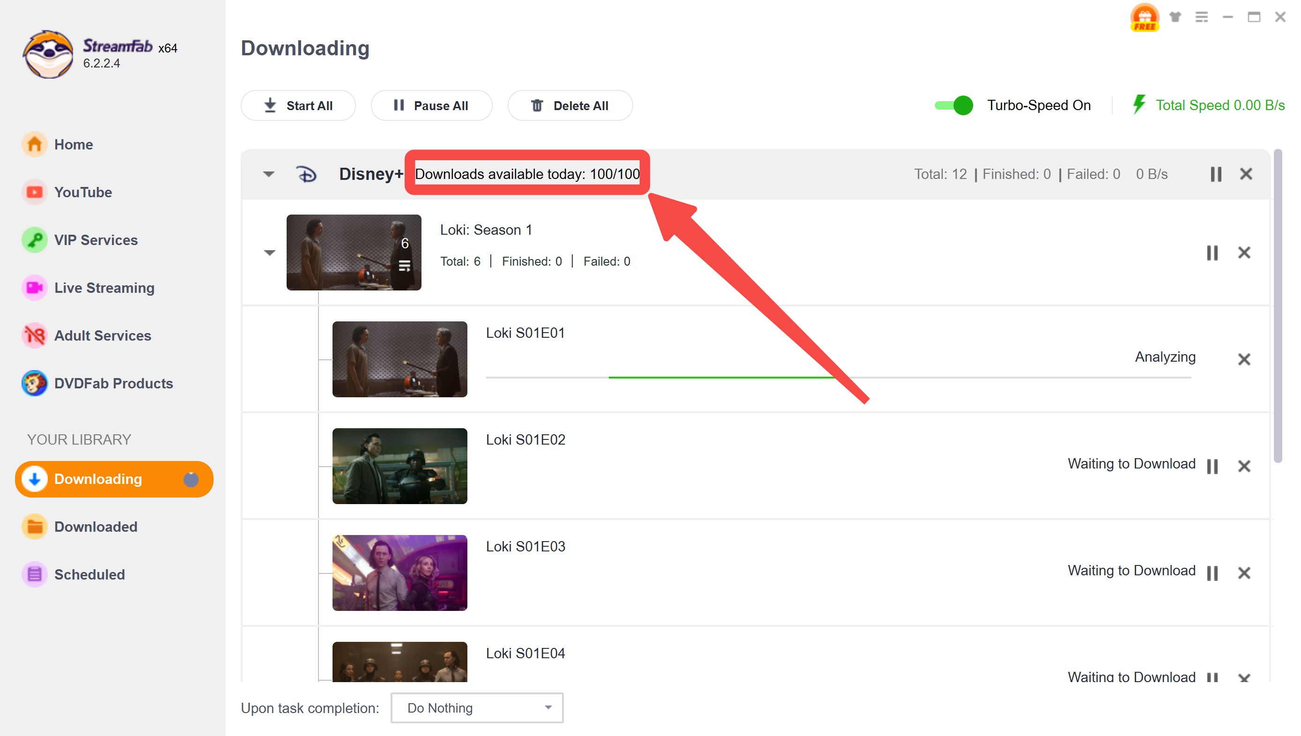Screen dimensions: 1301x736
Task: Click the Home house icon
Action: tap(34, 144)
